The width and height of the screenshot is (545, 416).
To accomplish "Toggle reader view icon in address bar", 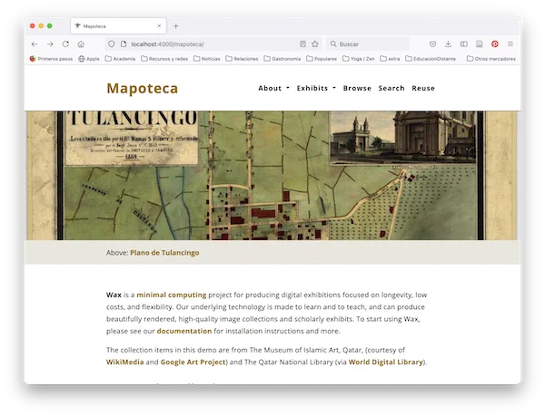I will 302,44.
